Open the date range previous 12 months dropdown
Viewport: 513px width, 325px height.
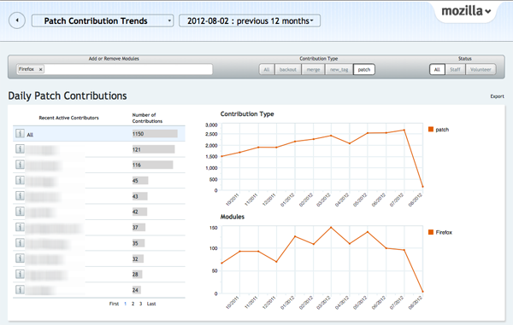[250, 20]
